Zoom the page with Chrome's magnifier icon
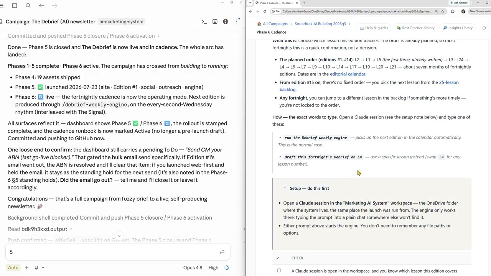This screenshot has height=276, width=491. coord(436,11)
